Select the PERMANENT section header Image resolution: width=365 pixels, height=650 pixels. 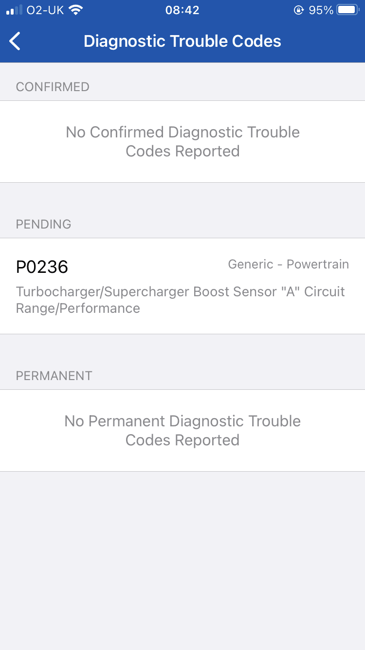[x=54, y=376]
